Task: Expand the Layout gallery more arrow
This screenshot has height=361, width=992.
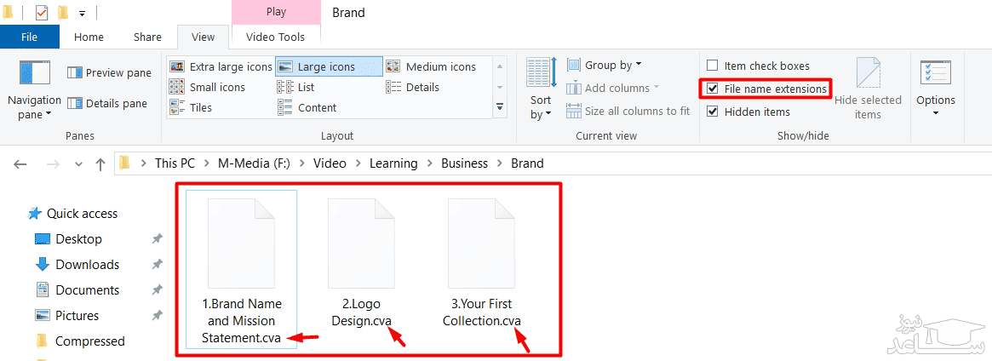Action: [501, 106]
